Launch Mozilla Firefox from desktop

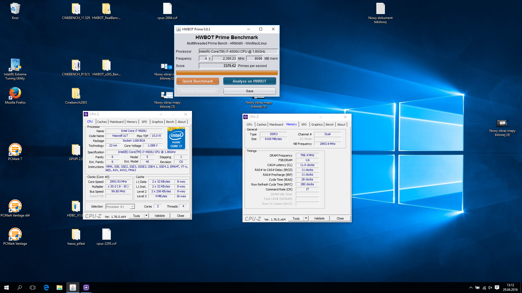pos(15,95)
